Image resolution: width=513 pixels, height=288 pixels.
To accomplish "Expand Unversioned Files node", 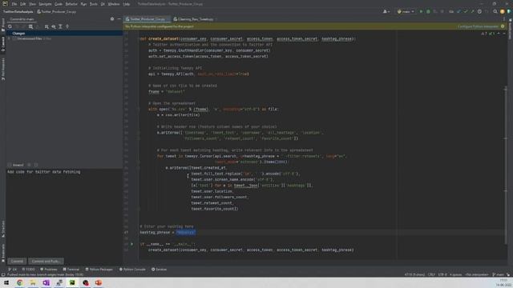I will [x=9, y=38].
